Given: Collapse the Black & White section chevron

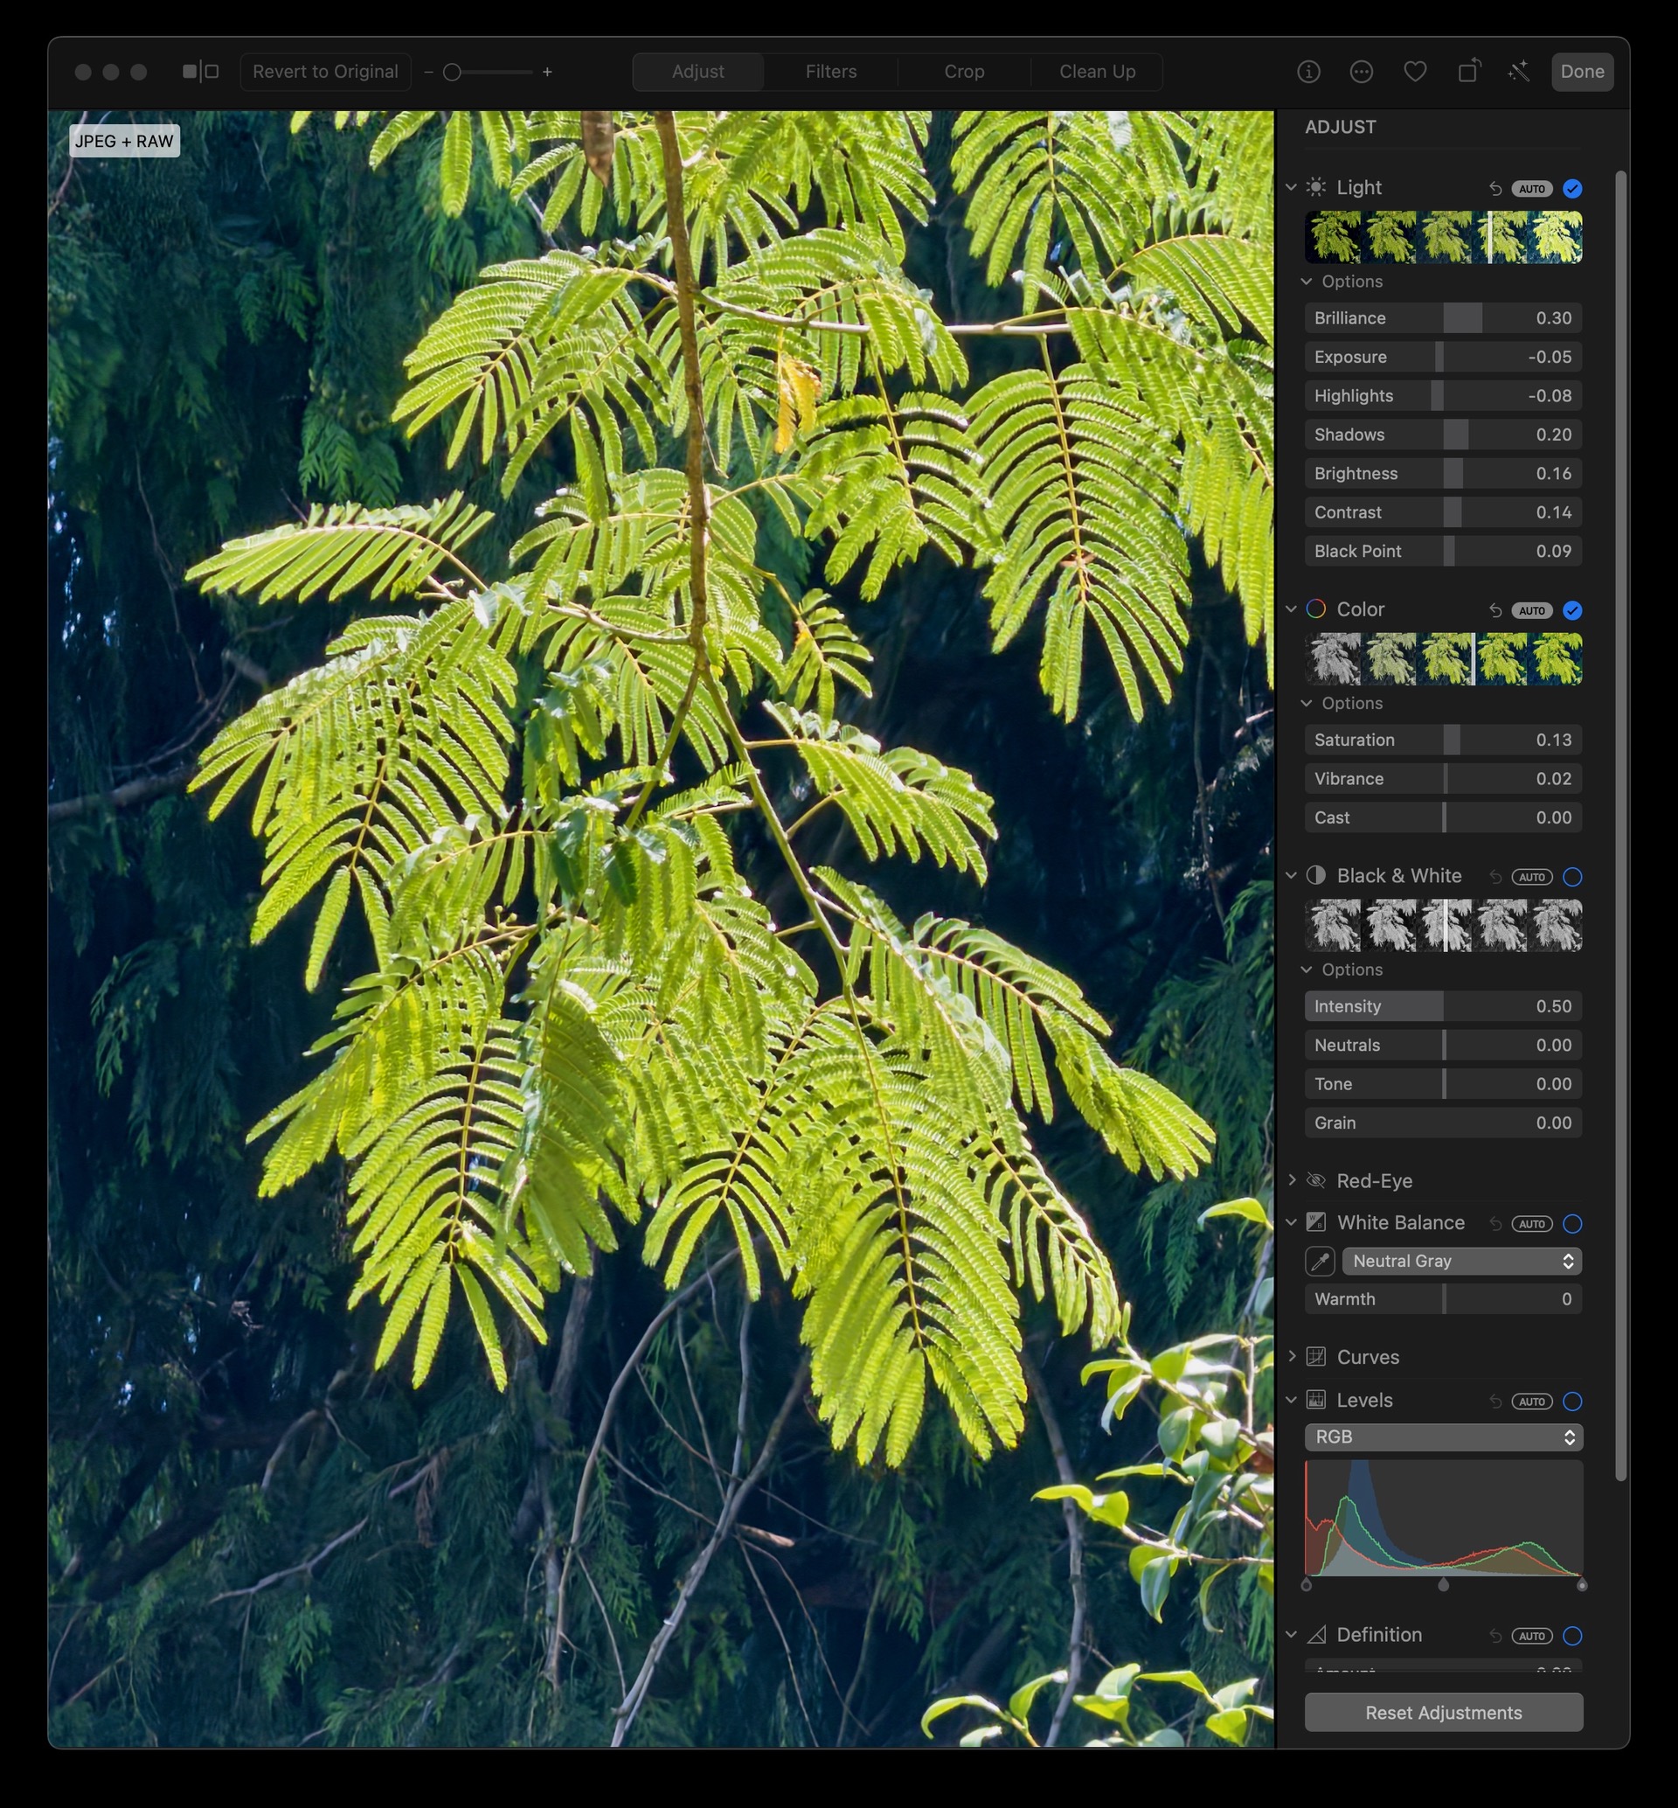Looking at the screenshot, I should [x=1291, y=875].
